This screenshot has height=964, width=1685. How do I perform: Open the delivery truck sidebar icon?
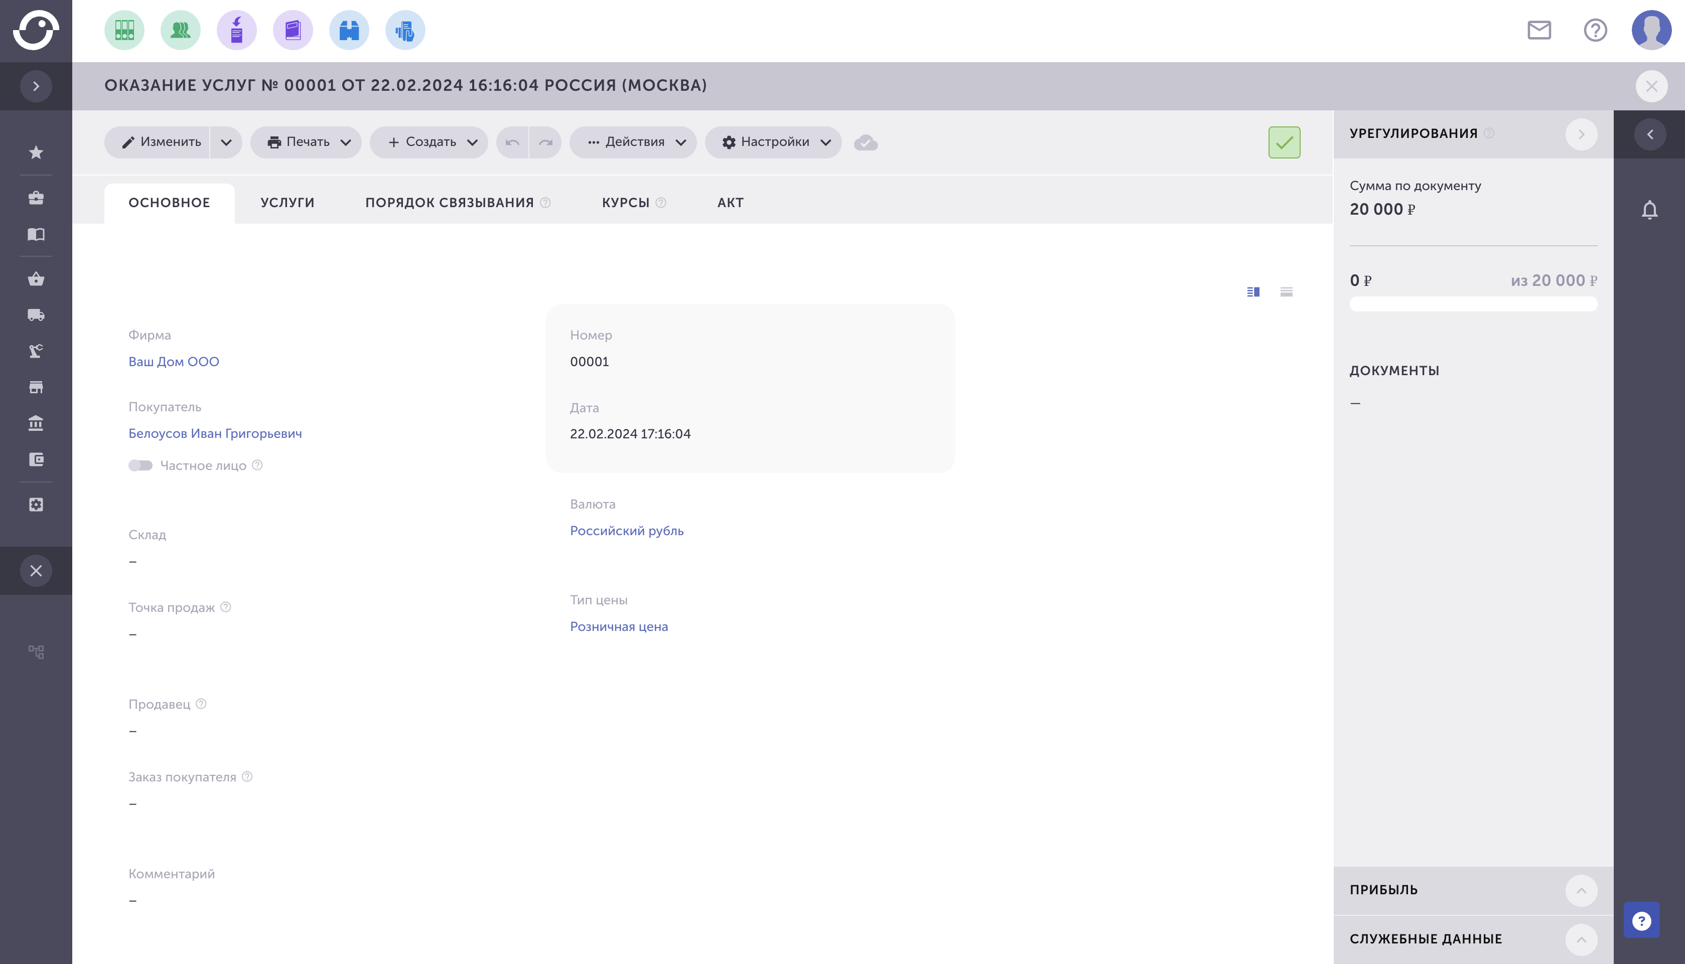36,314
